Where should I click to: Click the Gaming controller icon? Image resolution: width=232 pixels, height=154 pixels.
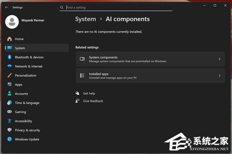click(9, 112)
